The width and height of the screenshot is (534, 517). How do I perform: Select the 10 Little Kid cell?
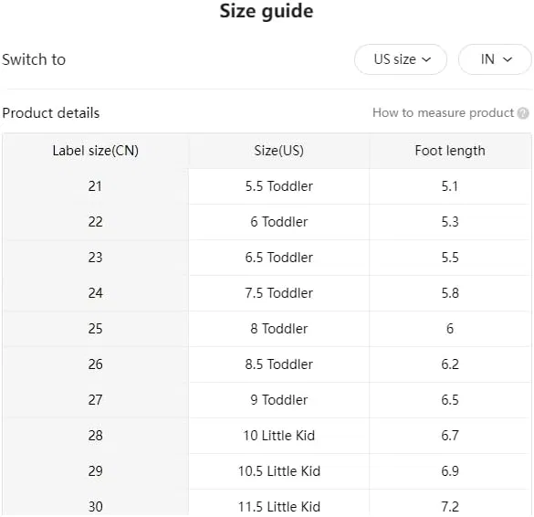point(279,436)
